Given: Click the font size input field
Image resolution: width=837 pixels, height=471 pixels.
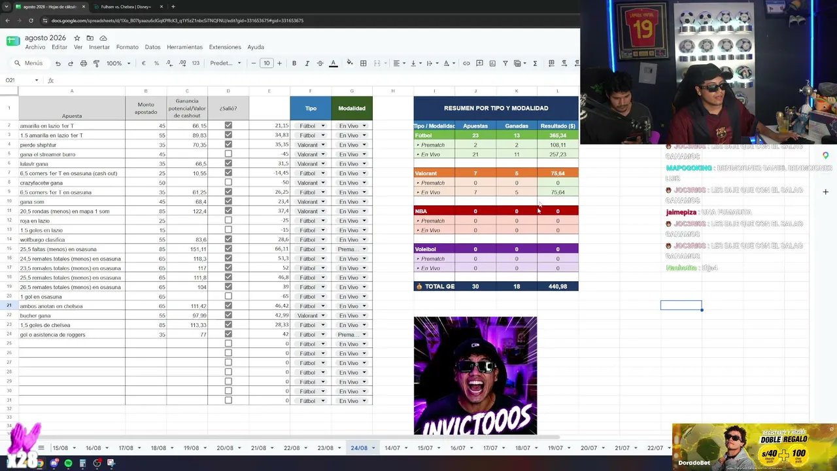Looking at the screenshot, I should click(x=266, y=63).
